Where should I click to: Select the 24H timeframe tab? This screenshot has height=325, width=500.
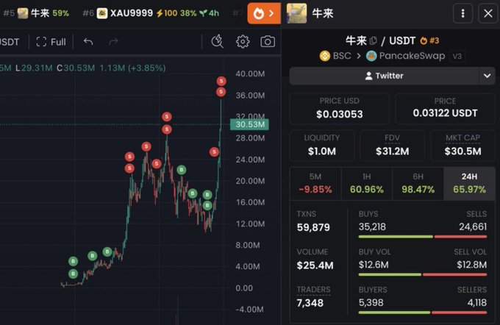coord(469,183)
